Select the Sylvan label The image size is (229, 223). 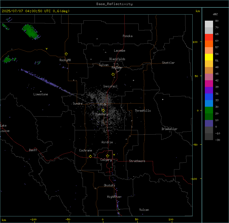coord(104,65)
